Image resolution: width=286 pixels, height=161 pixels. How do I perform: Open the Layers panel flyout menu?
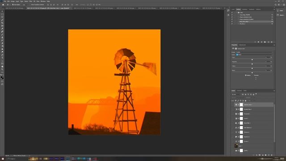[x=274, y=91]
